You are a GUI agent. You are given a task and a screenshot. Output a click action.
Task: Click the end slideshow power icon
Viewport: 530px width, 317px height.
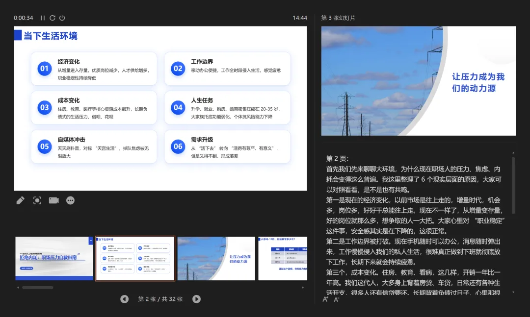pyautogui.click(x=62, y=18)
